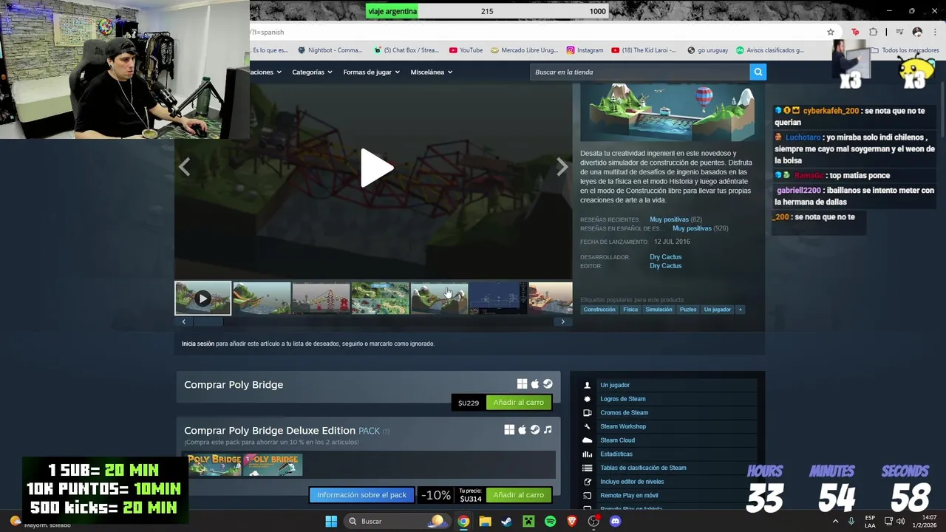Type in the Buscar en la tienda field
The height and width of the screenshot is (532, 946).
coord(639,72)
